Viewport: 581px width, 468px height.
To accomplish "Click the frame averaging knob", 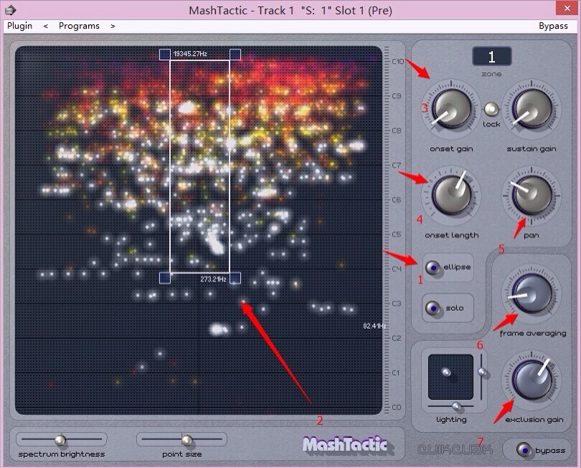I will tap(532, 295).
